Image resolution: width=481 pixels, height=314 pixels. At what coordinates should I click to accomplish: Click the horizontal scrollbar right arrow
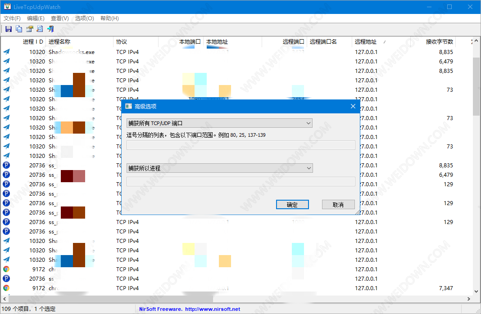coord(469,299)
